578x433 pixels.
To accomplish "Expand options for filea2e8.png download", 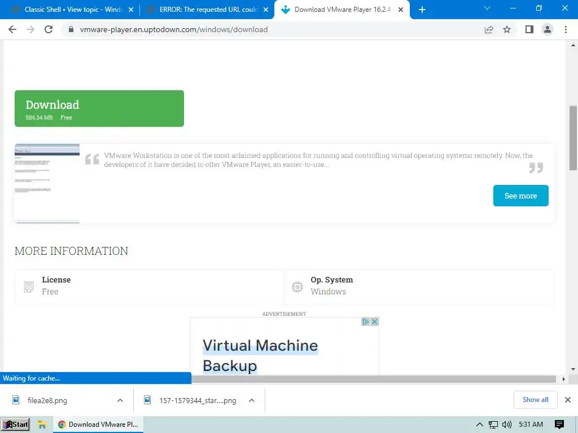I will point(120,400).
